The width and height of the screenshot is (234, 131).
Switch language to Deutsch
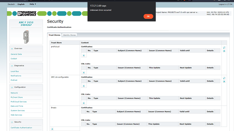tap(11, 4)
